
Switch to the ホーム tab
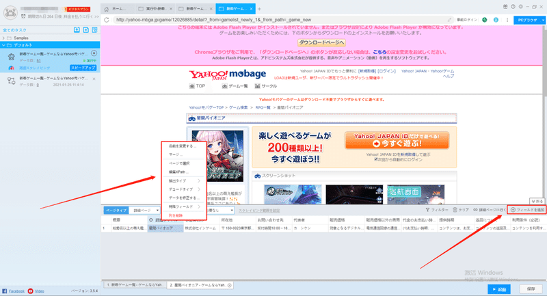118,9
